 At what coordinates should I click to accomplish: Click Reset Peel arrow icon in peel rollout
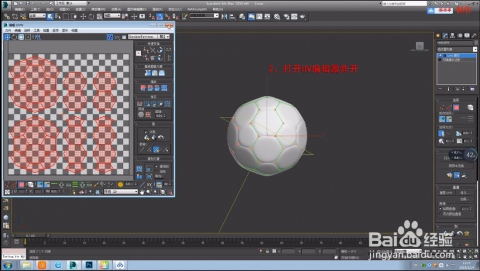coord(161,137)
